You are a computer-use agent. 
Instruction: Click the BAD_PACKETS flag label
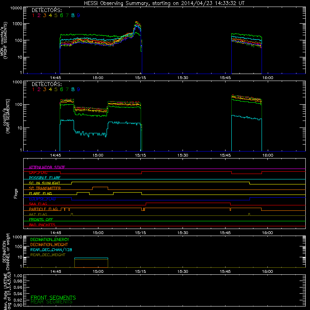pos(42,225)
